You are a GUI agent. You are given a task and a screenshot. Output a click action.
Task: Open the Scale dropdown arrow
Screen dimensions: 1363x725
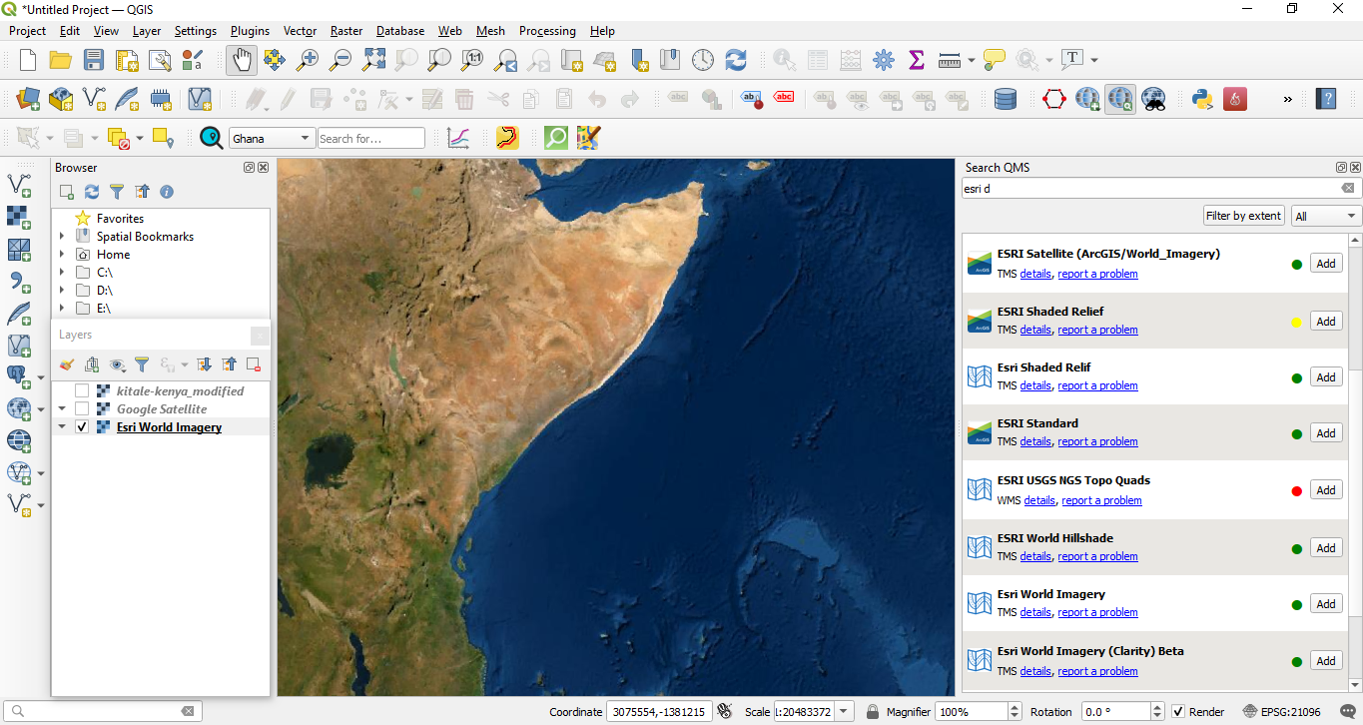coord(845,712)
